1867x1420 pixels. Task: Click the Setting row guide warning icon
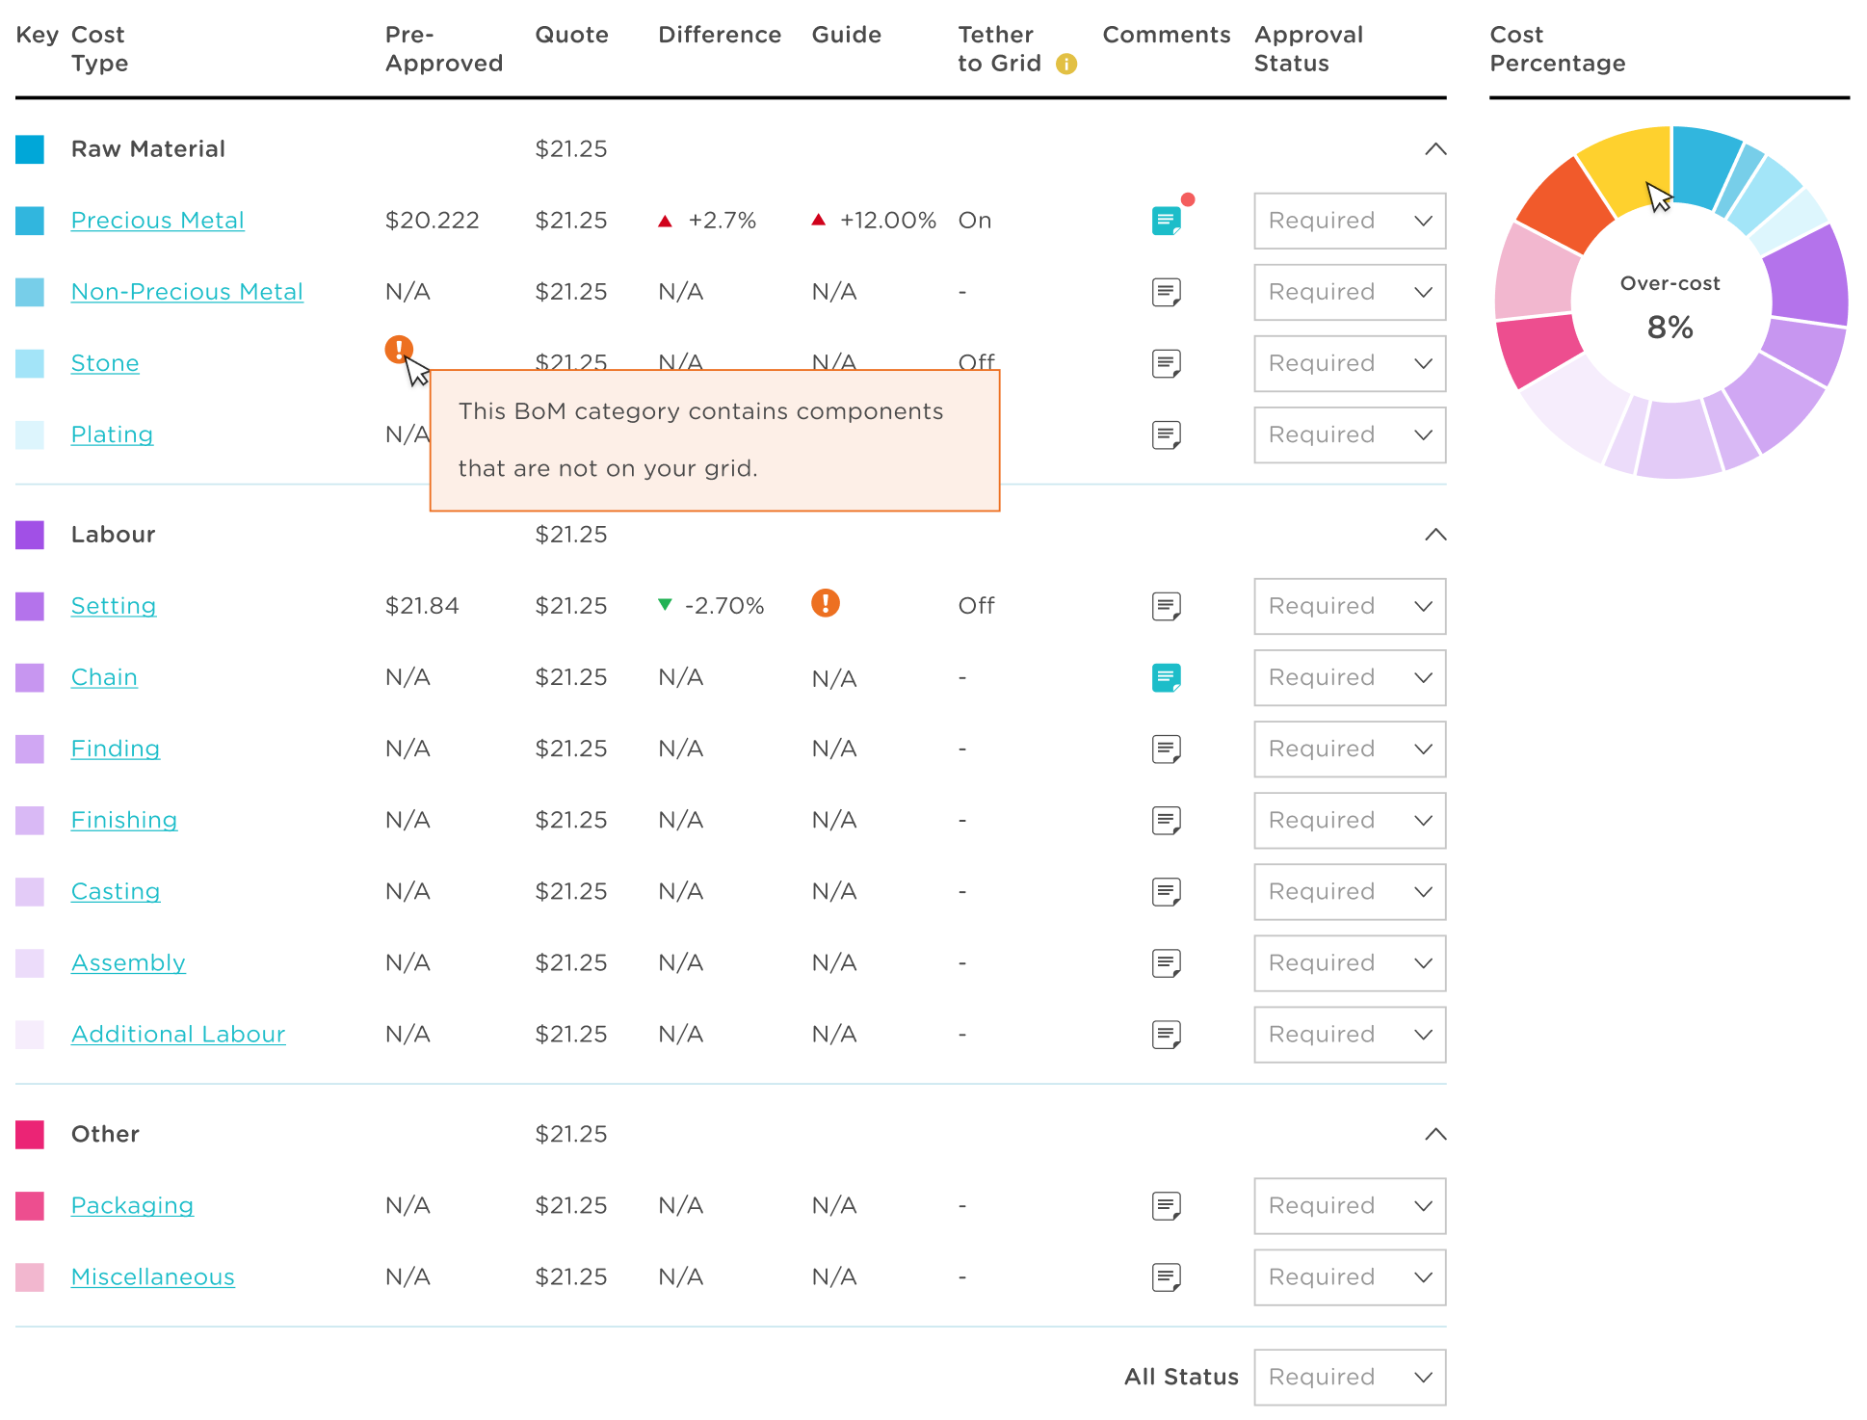coord(825,603)
